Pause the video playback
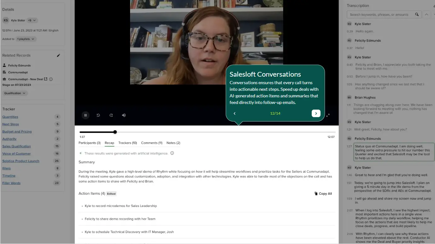 tap(85, 115)
